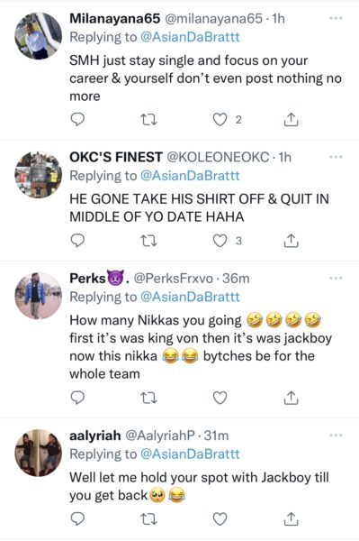Like the tweet by Milanayana65
The height and width of the screenshot is (541, 359).
point(220,120)
